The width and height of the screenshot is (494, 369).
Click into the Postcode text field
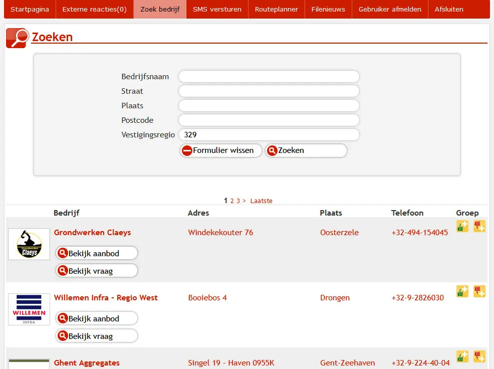(269, 120)
